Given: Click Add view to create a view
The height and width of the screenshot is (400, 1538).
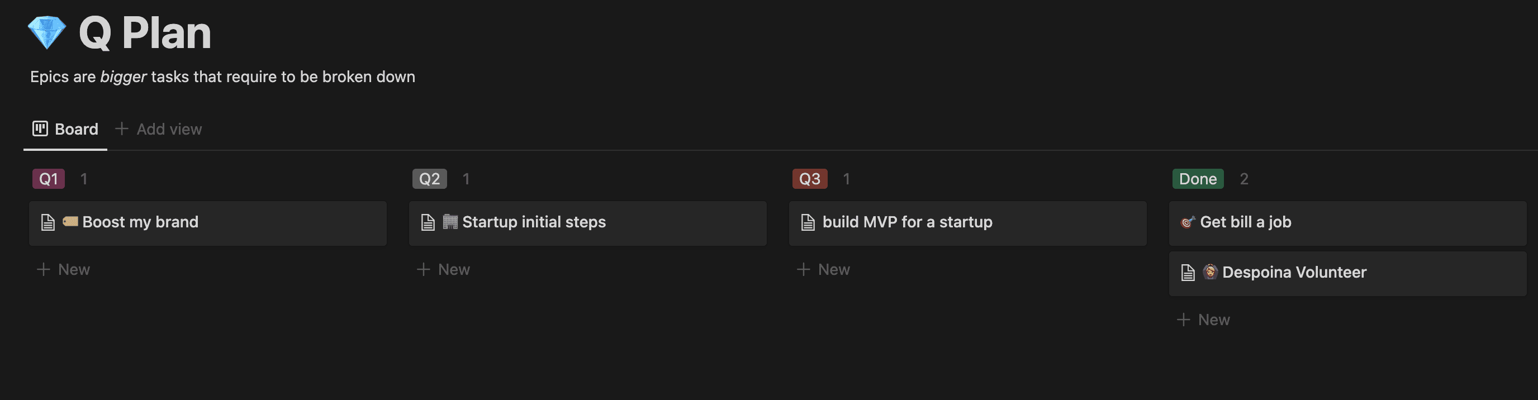Looking at the screenshot, I should click(x=159, y=129).
